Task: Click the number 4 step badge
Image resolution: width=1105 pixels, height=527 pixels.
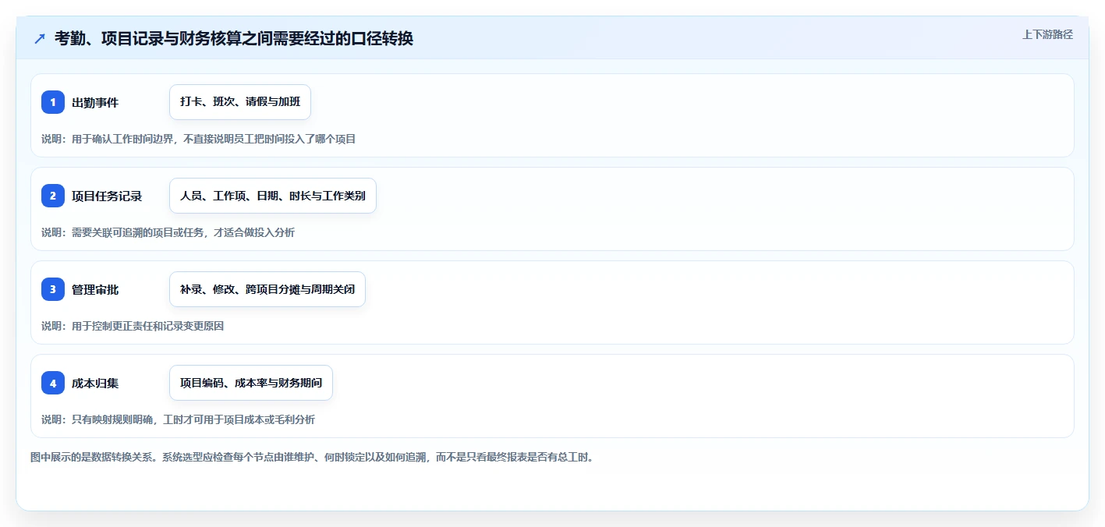Action: click(53, 383)
